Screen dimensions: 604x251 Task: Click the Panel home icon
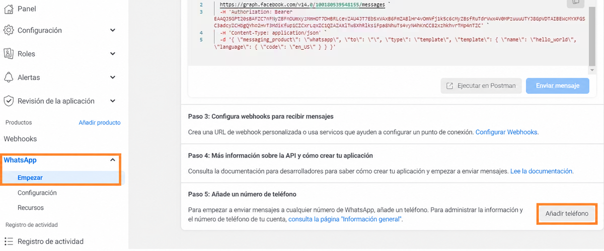click(9, 9)
